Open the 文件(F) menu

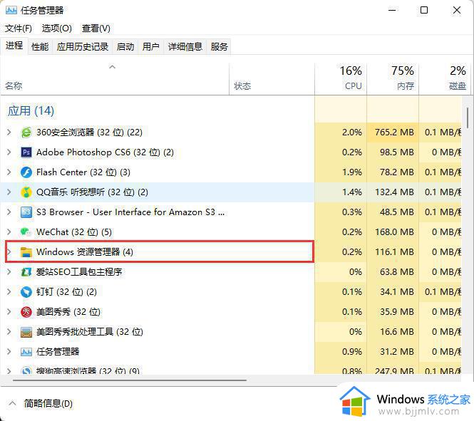18,28
